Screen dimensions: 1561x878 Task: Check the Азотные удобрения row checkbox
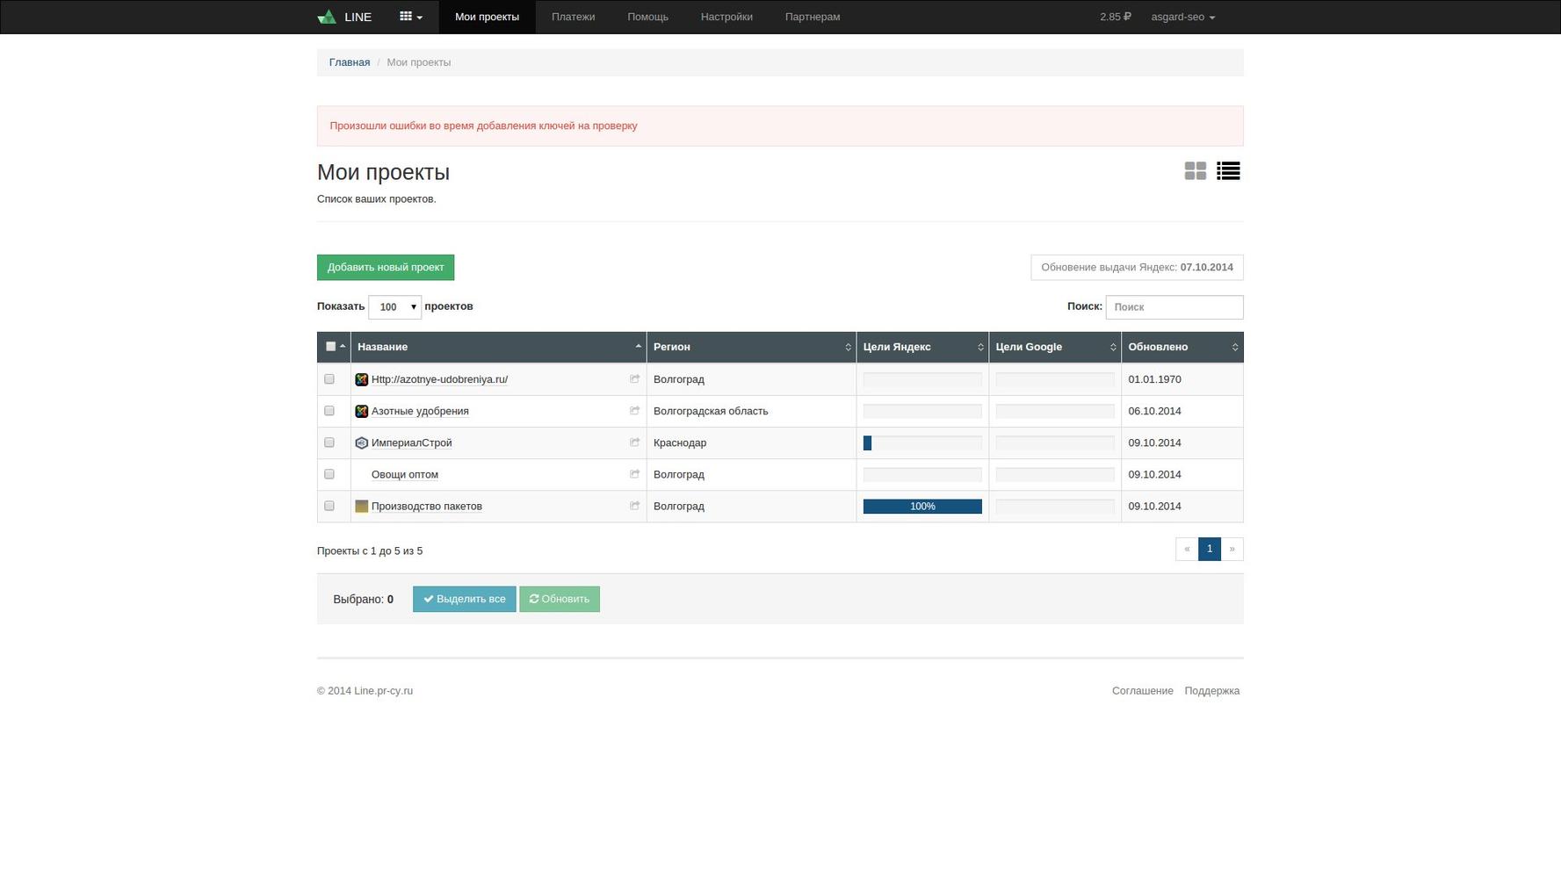pos(329,411)
